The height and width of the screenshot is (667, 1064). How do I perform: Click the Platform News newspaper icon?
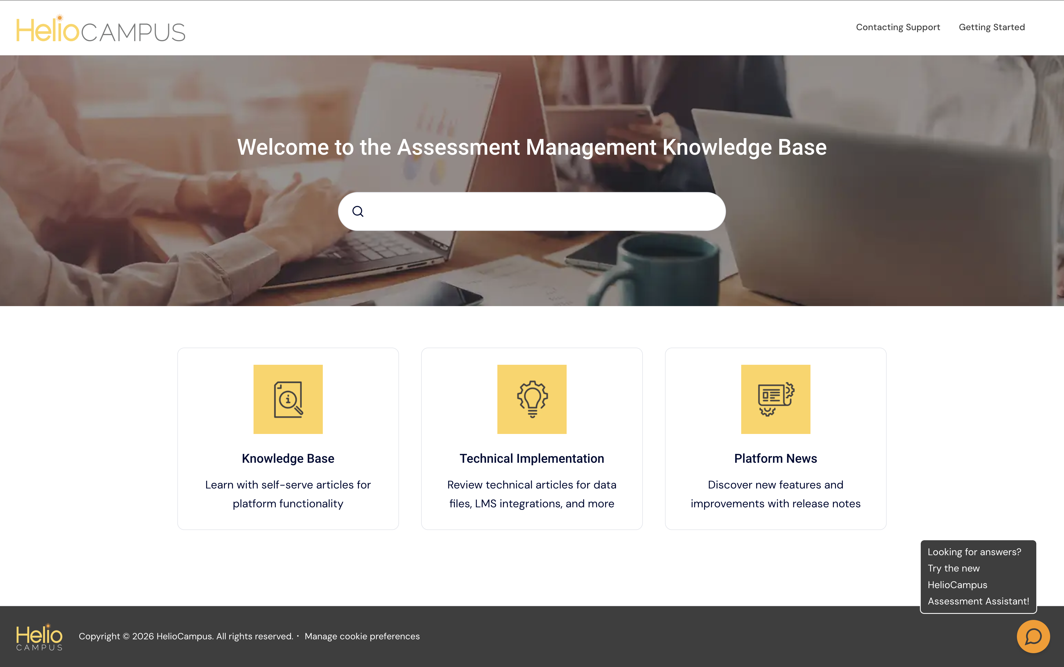776,399
